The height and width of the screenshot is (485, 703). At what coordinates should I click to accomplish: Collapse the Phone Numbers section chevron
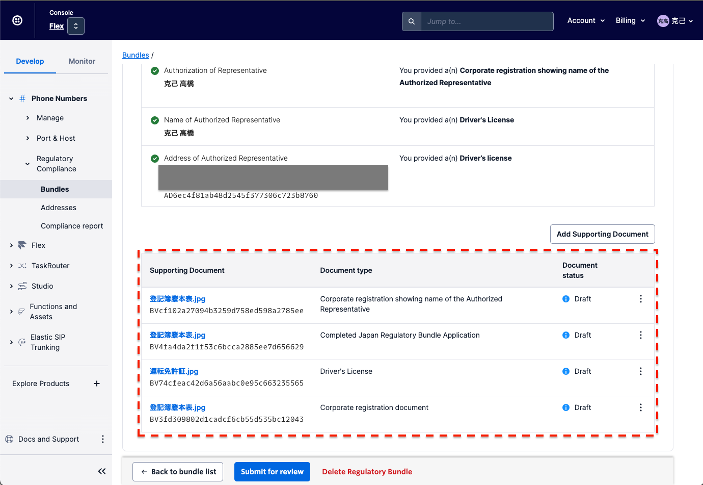(11, 98)
